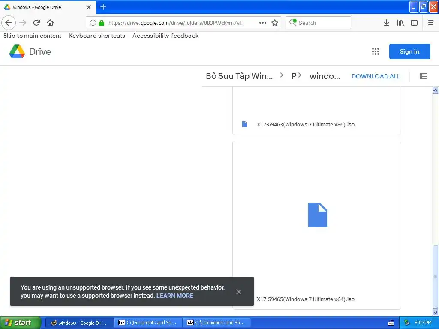Image resolution: width=439 pixels, height=329 pixels.
Task: Close the windows - Google Drive tab
Action: pos(88,7)
